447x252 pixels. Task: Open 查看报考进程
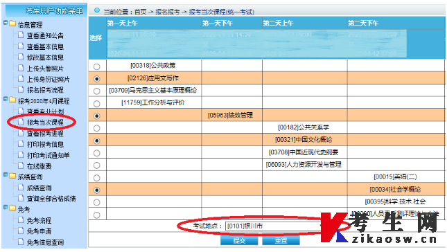click(x=45, y=134)
